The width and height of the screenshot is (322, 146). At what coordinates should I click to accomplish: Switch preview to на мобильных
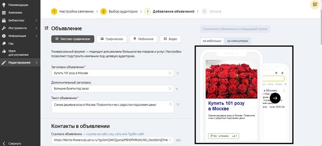pyautogui.click(x=212, y=41)
